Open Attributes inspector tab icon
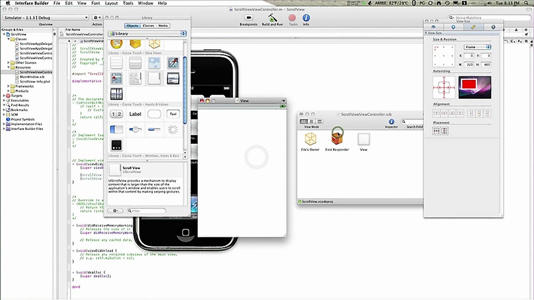Screen dimensions: 534x300 tap(433, 27)
